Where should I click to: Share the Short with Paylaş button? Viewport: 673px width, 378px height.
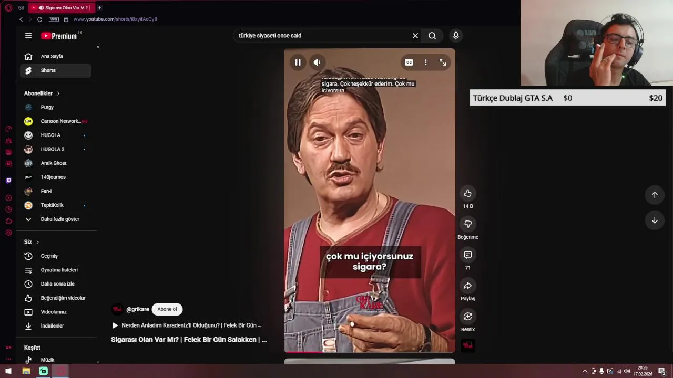468,286
